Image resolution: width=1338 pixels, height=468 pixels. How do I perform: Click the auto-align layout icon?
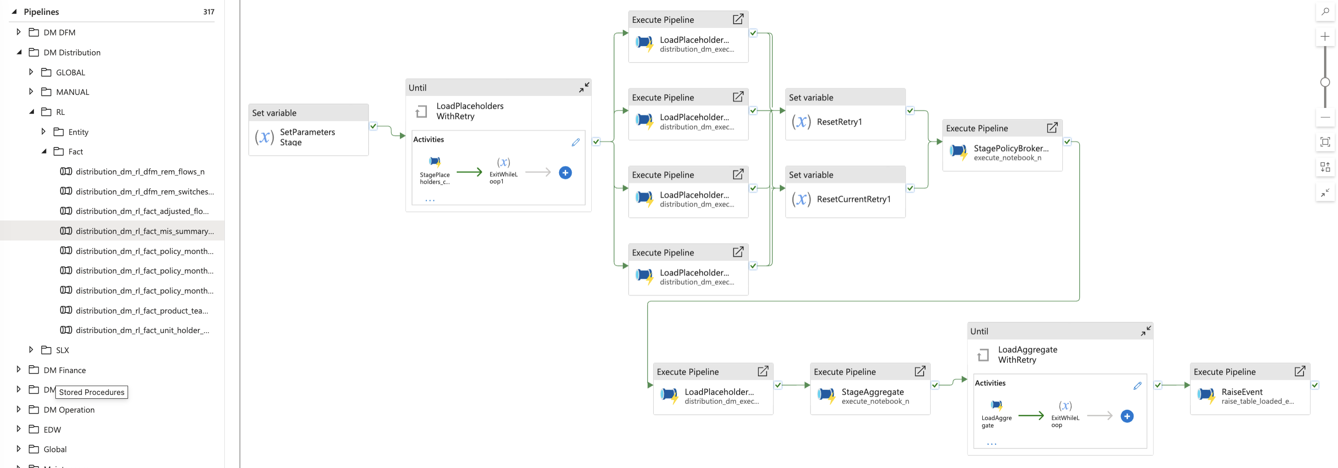coord(1325,167)
